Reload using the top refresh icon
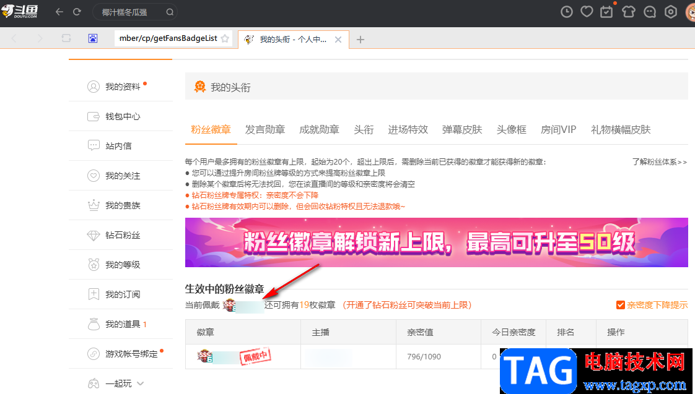The image size is (695, 394). [77, 12]
